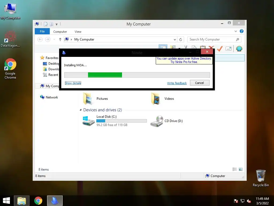
Task: Open Chrome from taskbar
Action: (38, 201)
